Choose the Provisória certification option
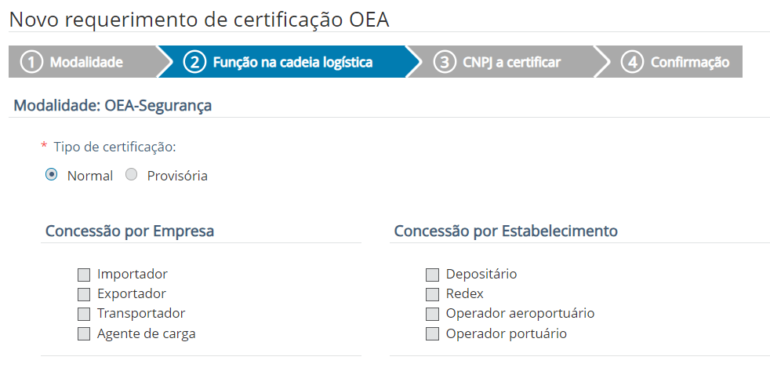The image size is (770, 375). (x=132, y=175)
